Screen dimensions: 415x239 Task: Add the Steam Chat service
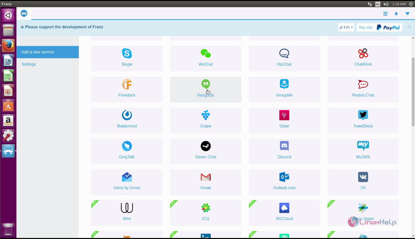coord(206,151)
